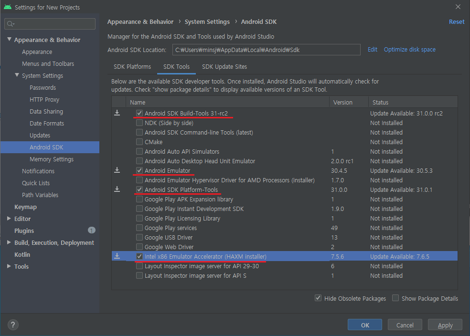The height and width of the screenshot is (336, 470).
Task: Expand the Tools section arrow
Action: coord(9,266)
